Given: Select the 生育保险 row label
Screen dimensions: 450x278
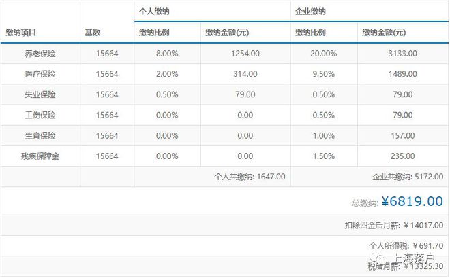Looking at the screenshot, I should 40,135.
